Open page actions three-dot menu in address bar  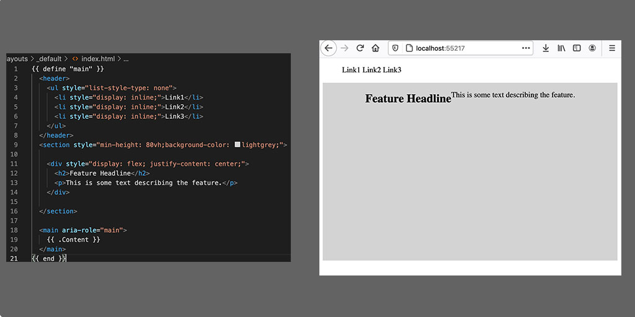526,48
